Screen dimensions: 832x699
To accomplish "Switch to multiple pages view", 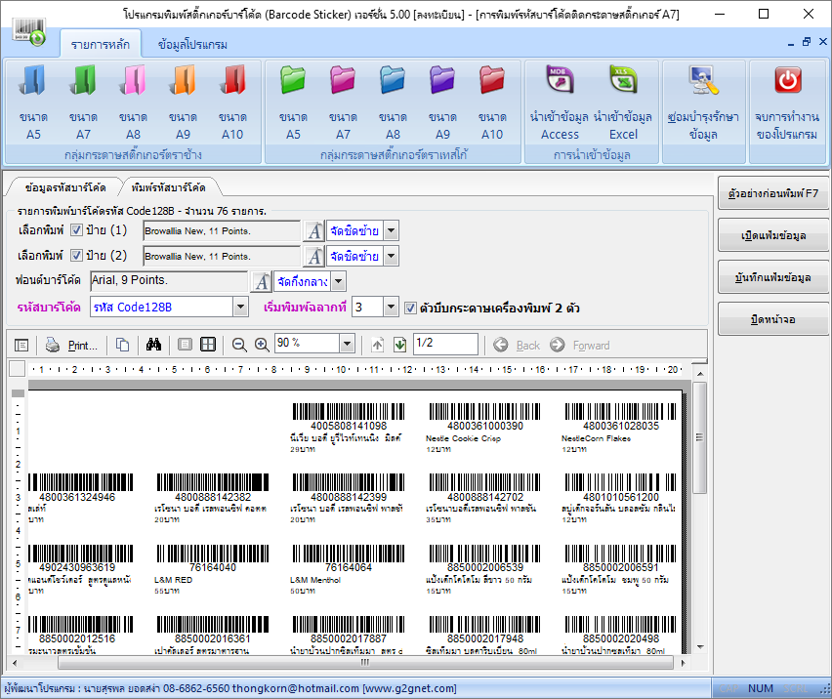I will pyautogui.click(x=208, y=345).
